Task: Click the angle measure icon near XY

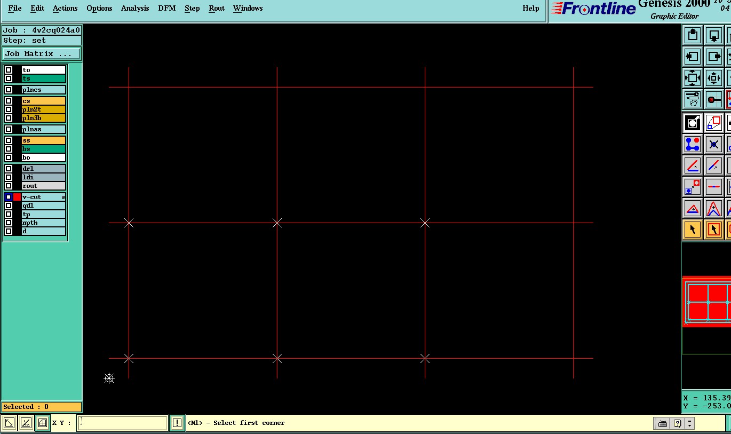Action: pos(26,423)
